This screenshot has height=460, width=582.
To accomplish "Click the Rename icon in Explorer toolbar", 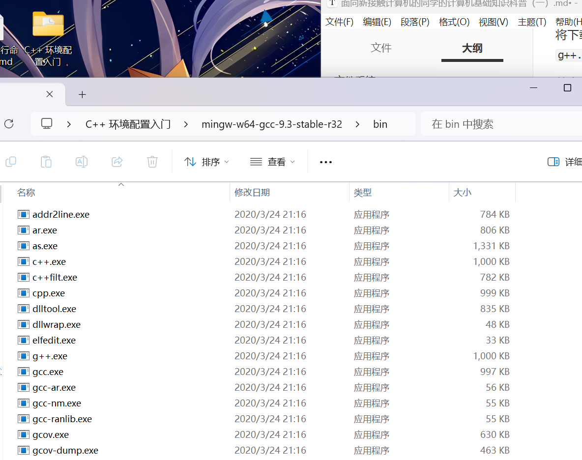I will pyautogui.click(x=81, y=162).
